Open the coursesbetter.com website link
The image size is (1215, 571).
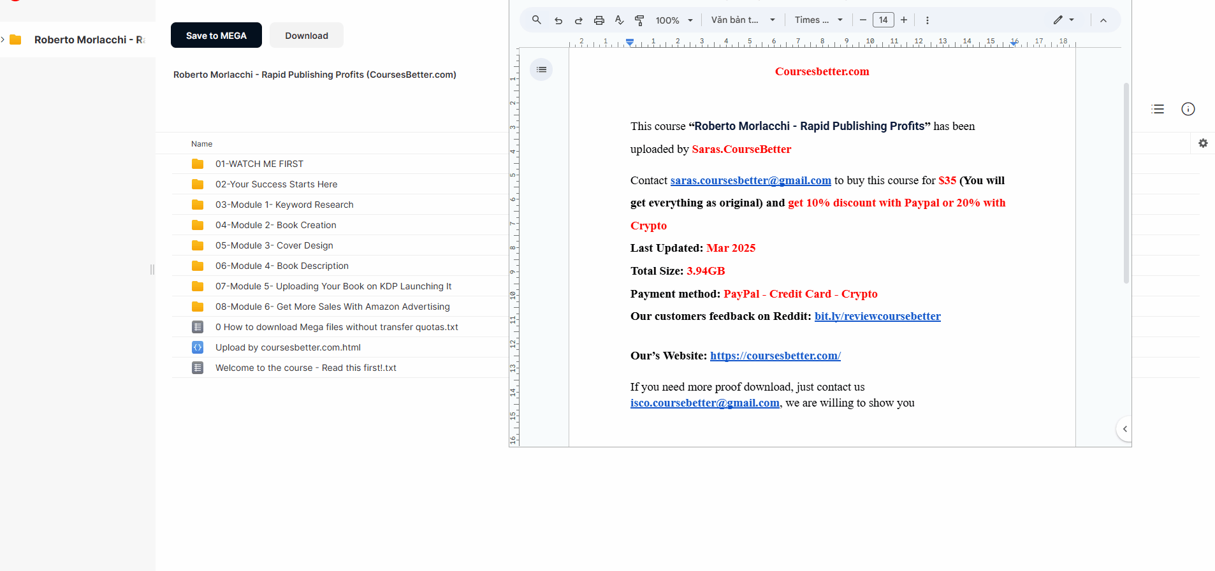[775, 356]
